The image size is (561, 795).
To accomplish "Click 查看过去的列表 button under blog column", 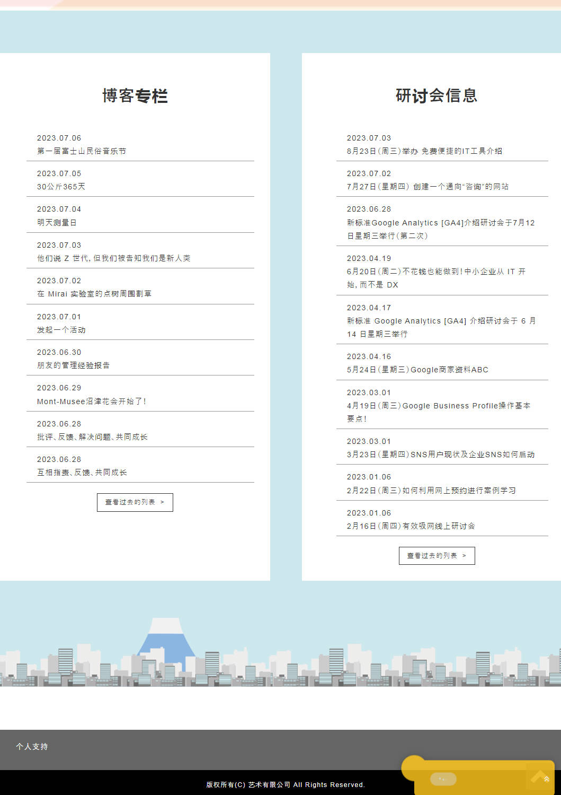I will tap(135, 502).
